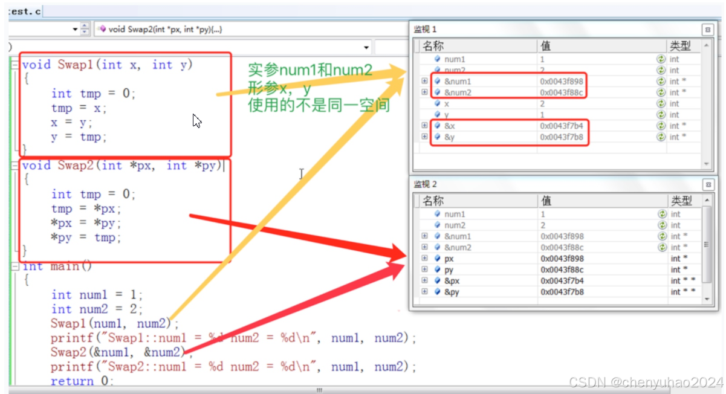Refresh the &num1 value in Watch 1
726x394 pixels.
tap(661, 82)
